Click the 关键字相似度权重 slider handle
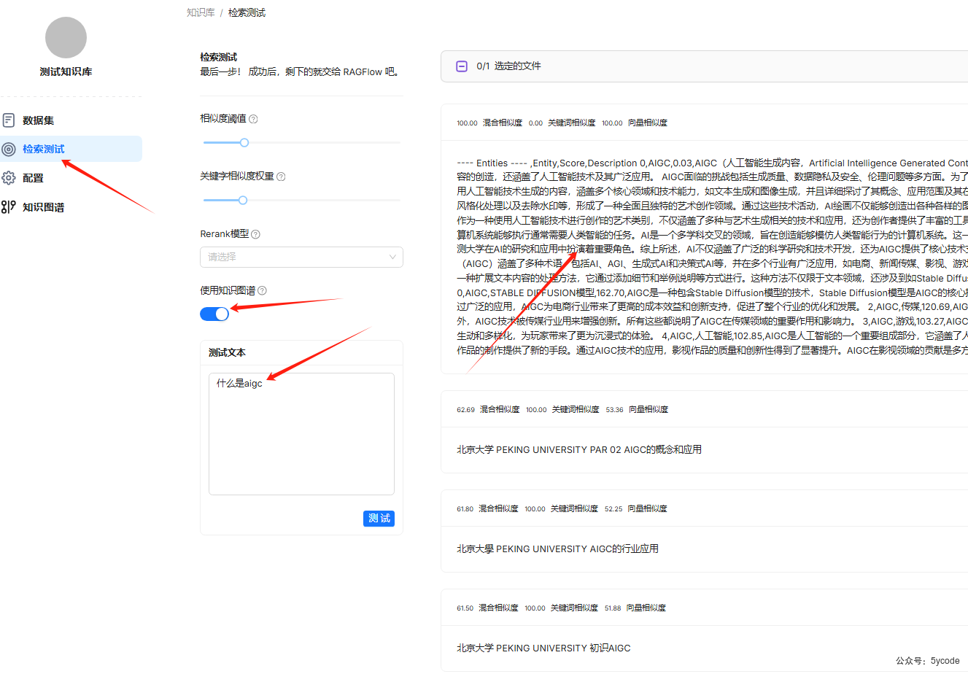Image resolution: width=968 pixels, height=674 pixels. click(x=243, y=200)
